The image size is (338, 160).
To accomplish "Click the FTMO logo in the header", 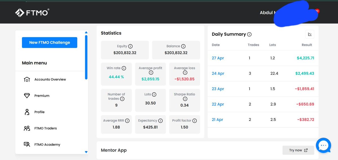I will coord(32,13).
